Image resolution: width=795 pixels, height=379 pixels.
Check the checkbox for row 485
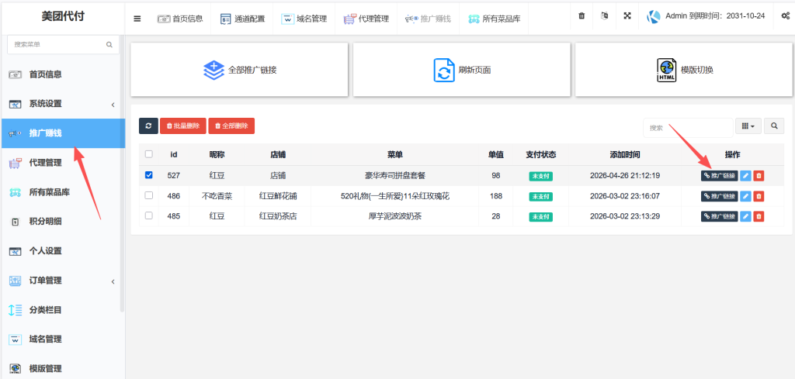pos(148,215)
